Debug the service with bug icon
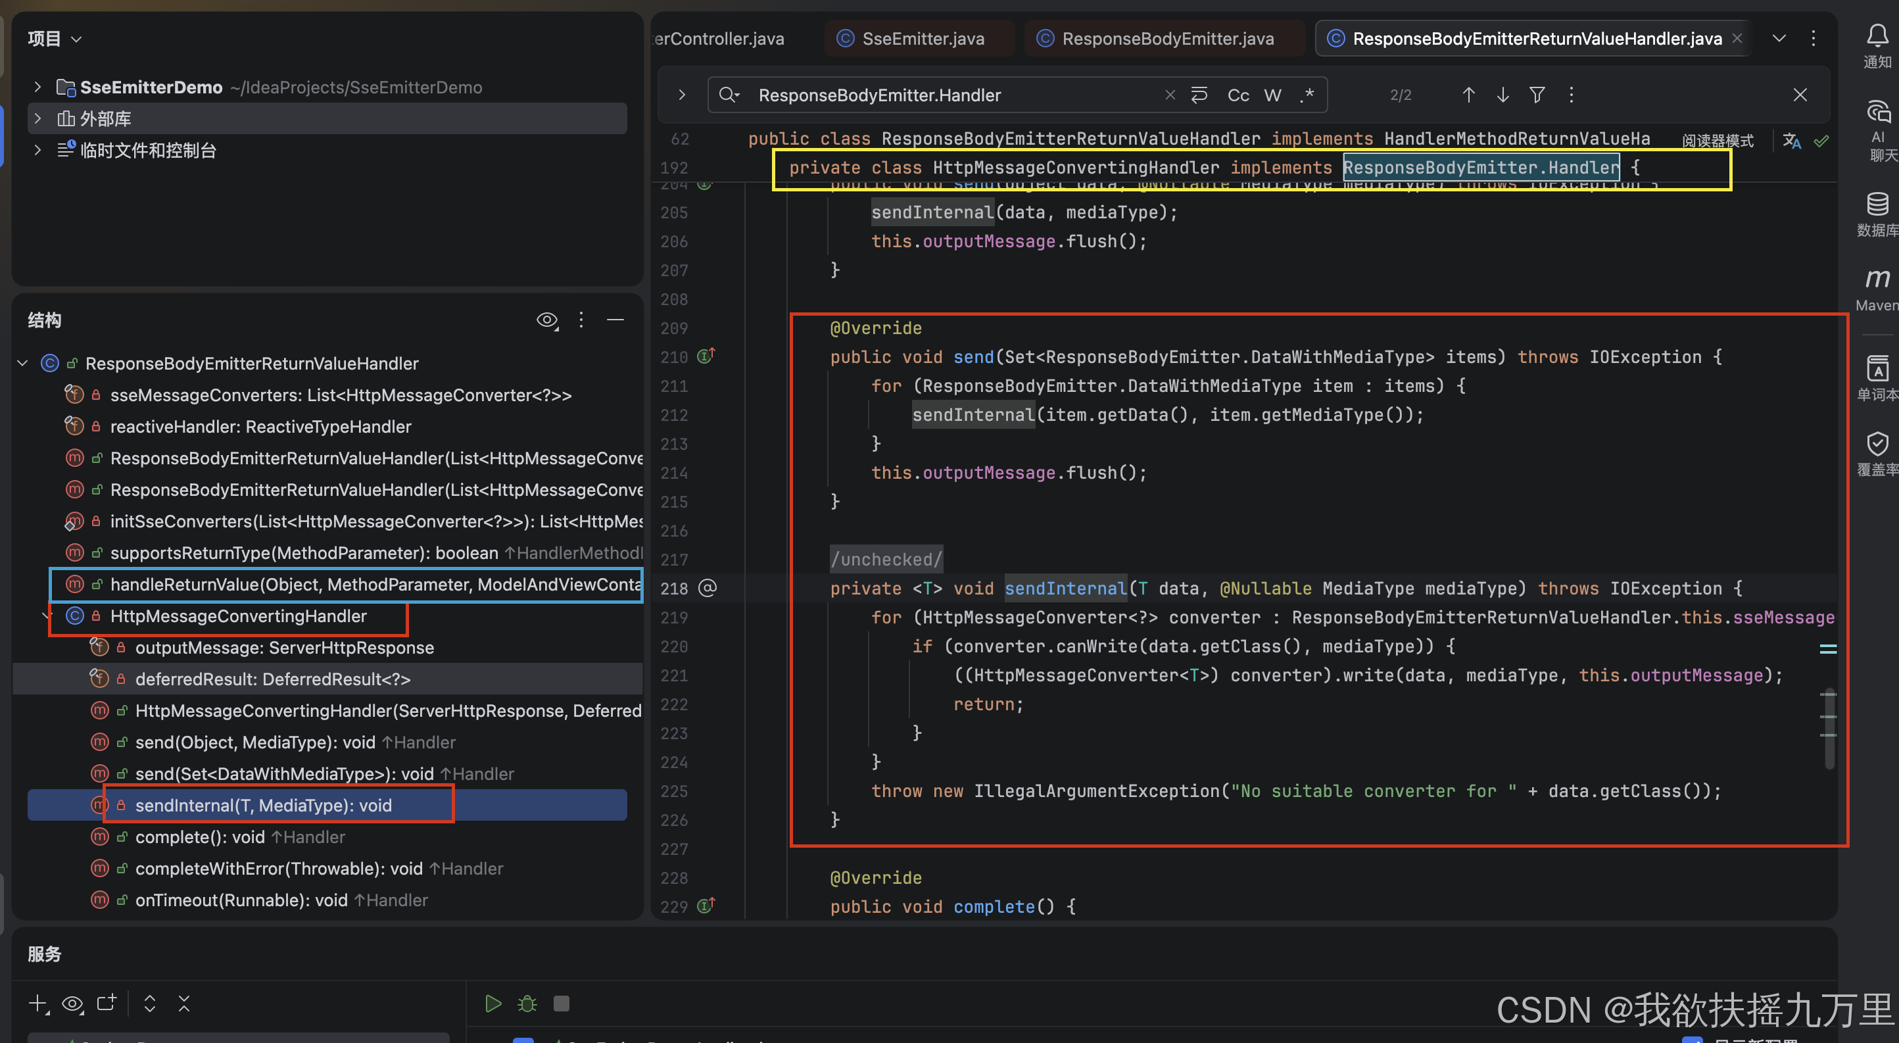The height and width of the screenshot is (1043, 1899). click(x=527, y=1004)
